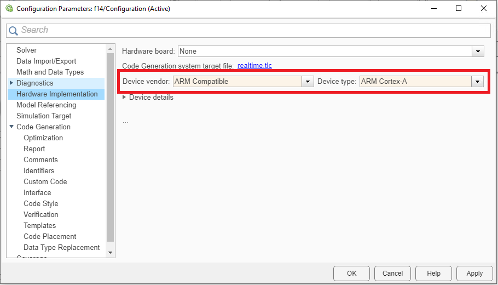This screenshot has height=285, width=498.
Task: Expand the Device details section
Action: (124, 97)
